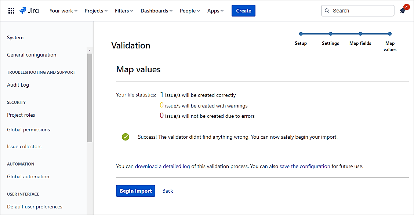Open the app switcher grid icon
This screenshot has height=215, width=414.
click(x=11, y=11)
